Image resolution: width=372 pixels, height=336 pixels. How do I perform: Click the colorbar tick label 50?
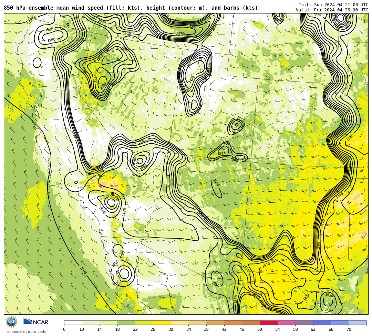click(x=260, y=329)
